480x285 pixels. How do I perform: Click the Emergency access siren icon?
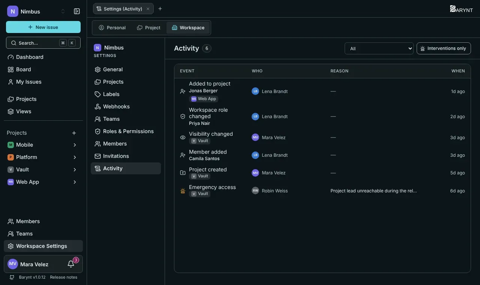183,191
